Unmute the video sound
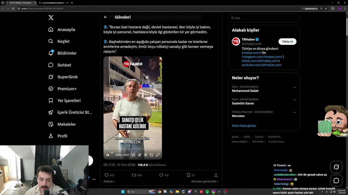This screenshot has height=195, width=348. 139,155
